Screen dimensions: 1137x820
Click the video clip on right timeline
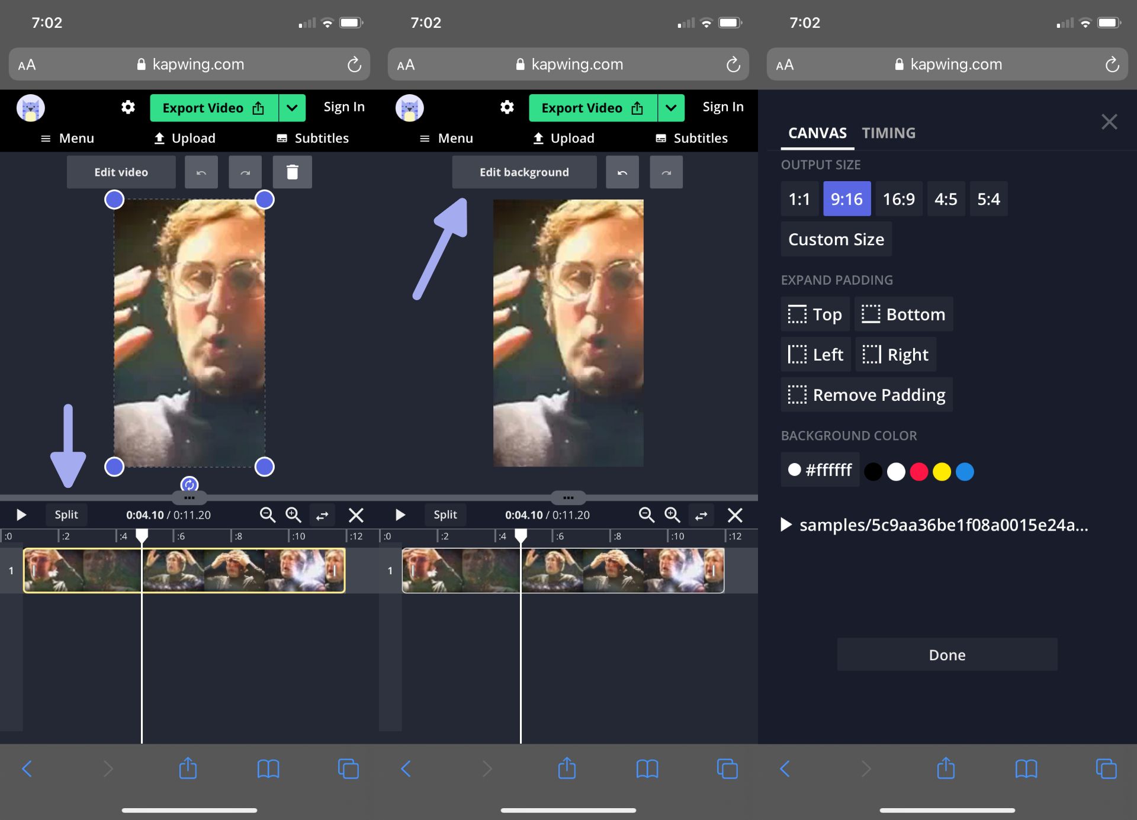(x=563, y=570)
